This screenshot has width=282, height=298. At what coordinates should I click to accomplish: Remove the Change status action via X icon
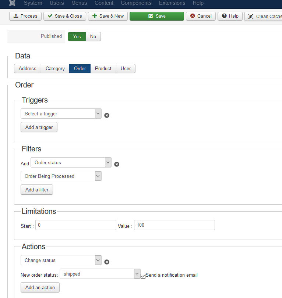[107, 262]
